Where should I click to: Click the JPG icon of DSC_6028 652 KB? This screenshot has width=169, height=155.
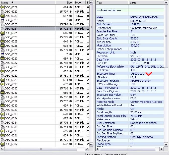pos(3,71)
